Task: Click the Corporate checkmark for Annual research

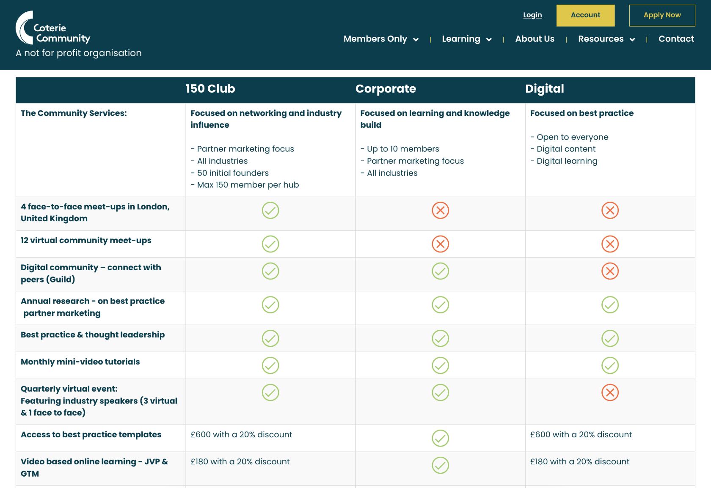Action: coord(440,304)
